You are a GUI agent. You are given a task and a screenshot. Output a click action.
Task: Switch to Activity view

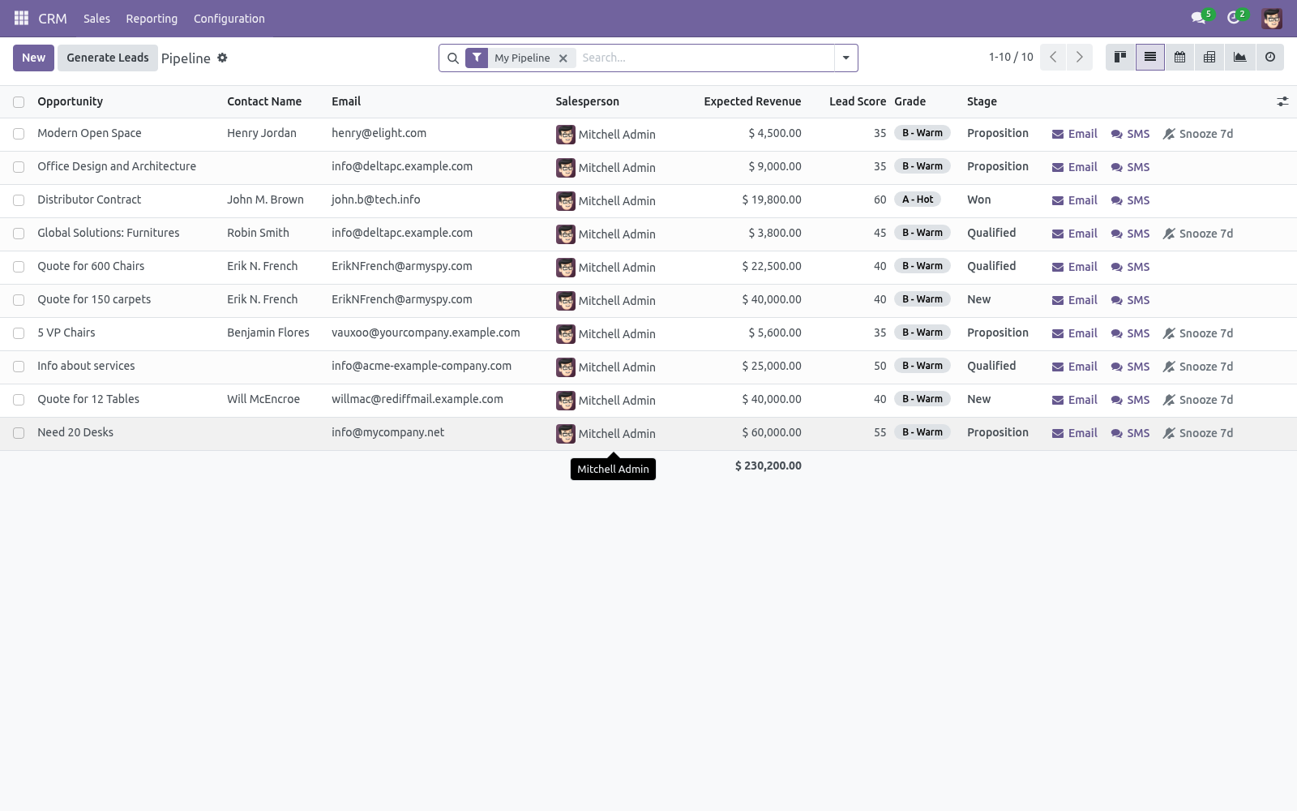[1269, 57]
